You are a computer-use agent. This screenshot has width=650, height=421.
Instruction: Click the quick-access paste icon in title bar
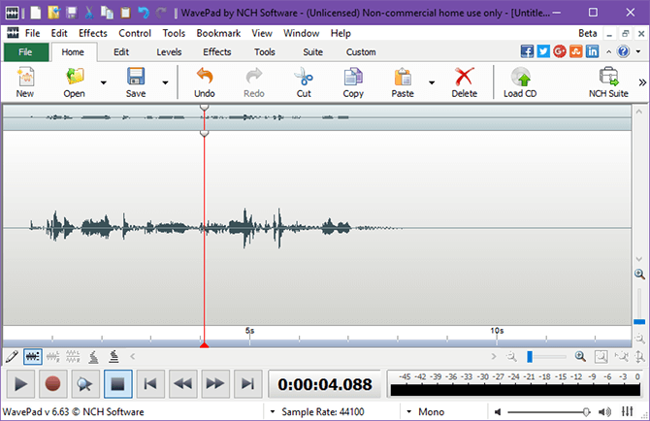coord(125,13)
